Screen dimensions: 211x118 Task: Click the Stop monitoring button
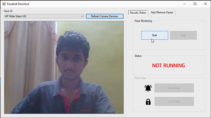coord(183,35)
